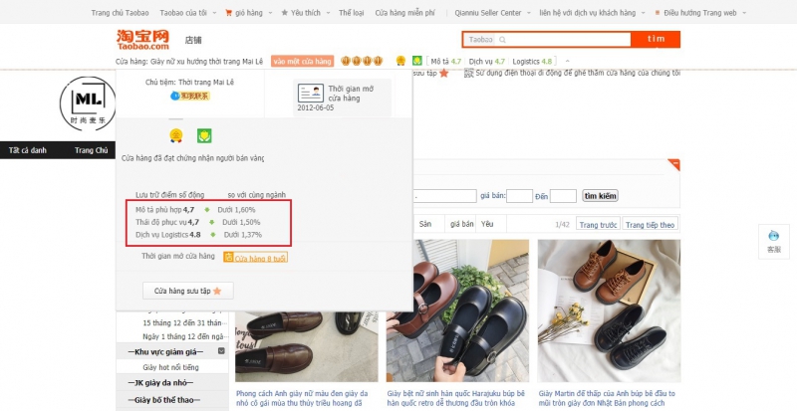Viewport: 797px width, 411px height.
Task: Open the customer service chat widget
Action: (x=774, y=240)
